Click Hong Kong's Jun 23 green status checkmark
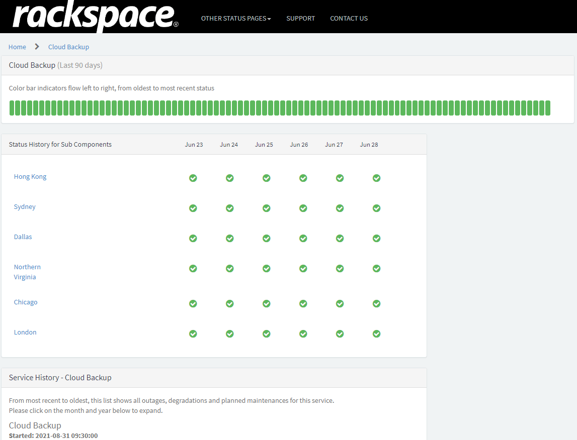This screenshot has height=440, width=577. point(193,178)
